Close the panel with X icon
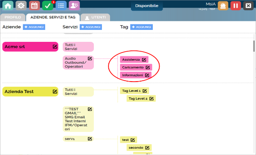Image resolution: width=256 pixels, height=155 pixels. (248, 6)
